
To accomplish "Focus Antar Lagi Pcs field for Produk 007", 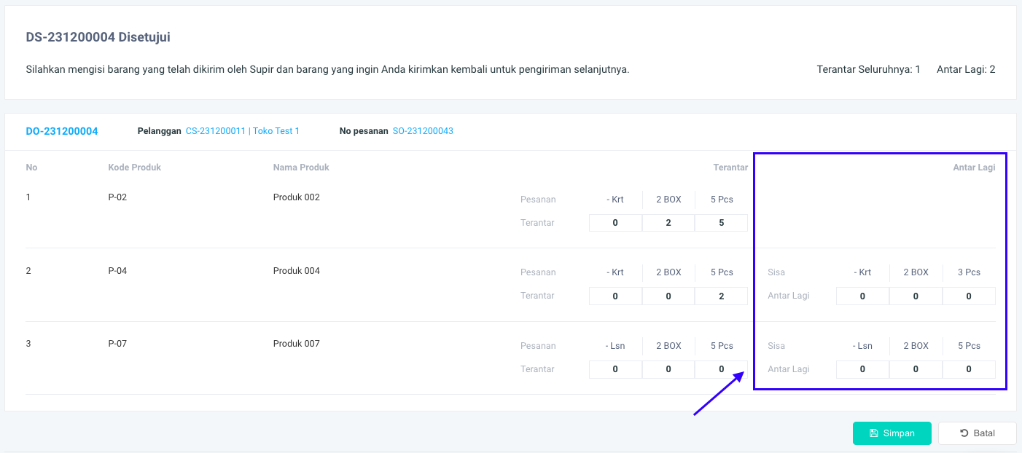I will [969, 369].
